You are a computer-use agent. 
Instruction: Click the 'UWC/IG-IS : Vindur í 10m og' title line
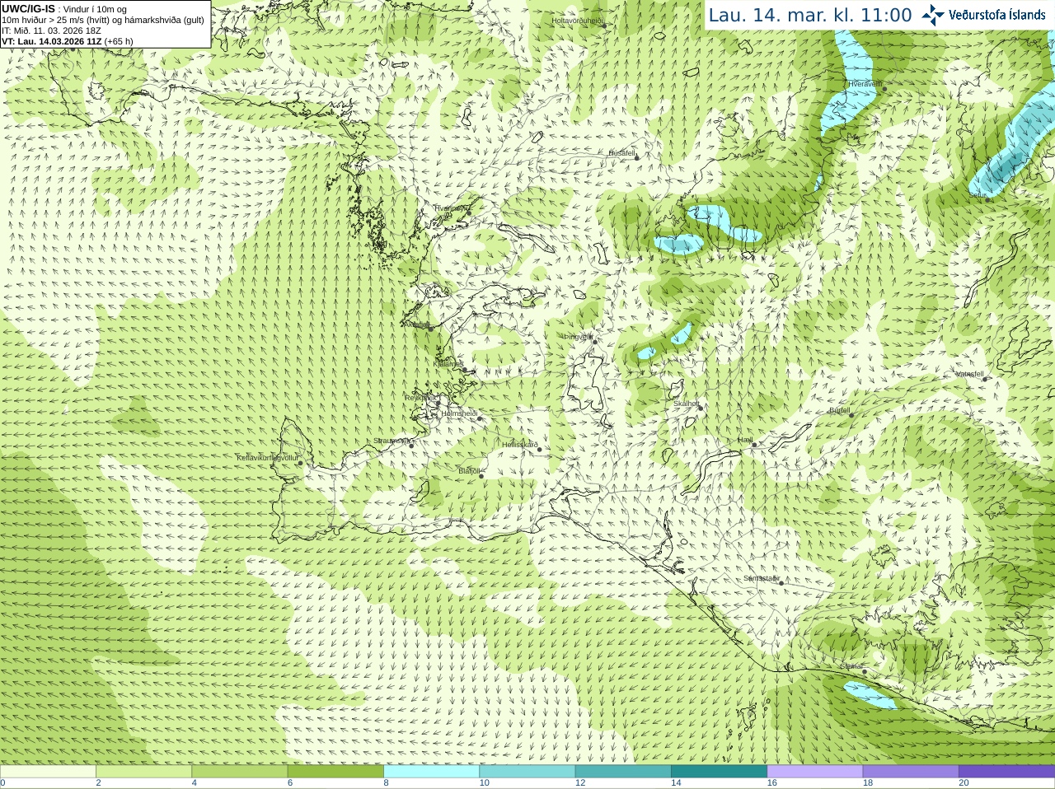64,9
